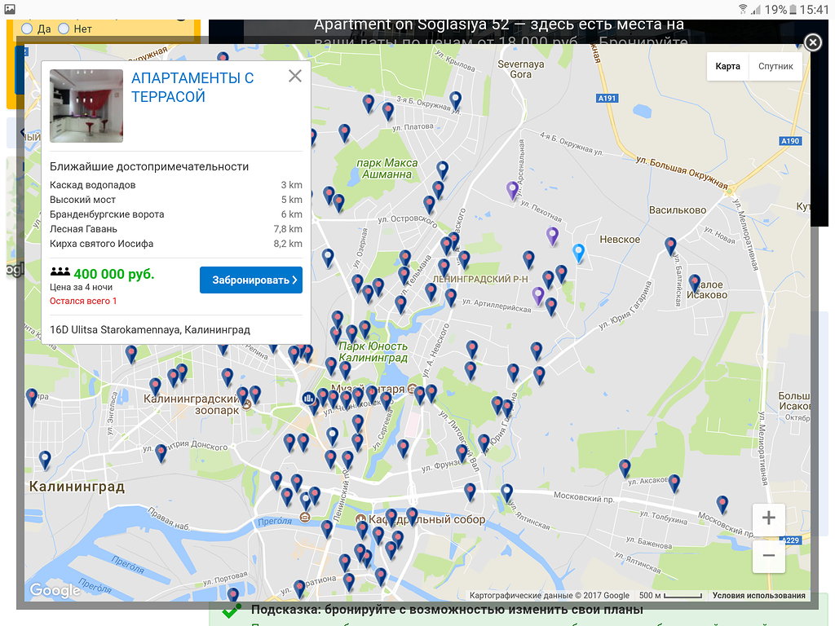Click the 16D Ulitsa Starokamennaya address text
Image resolution: width=835 pixels, height=626 pixels.
[x=150, y=329]
